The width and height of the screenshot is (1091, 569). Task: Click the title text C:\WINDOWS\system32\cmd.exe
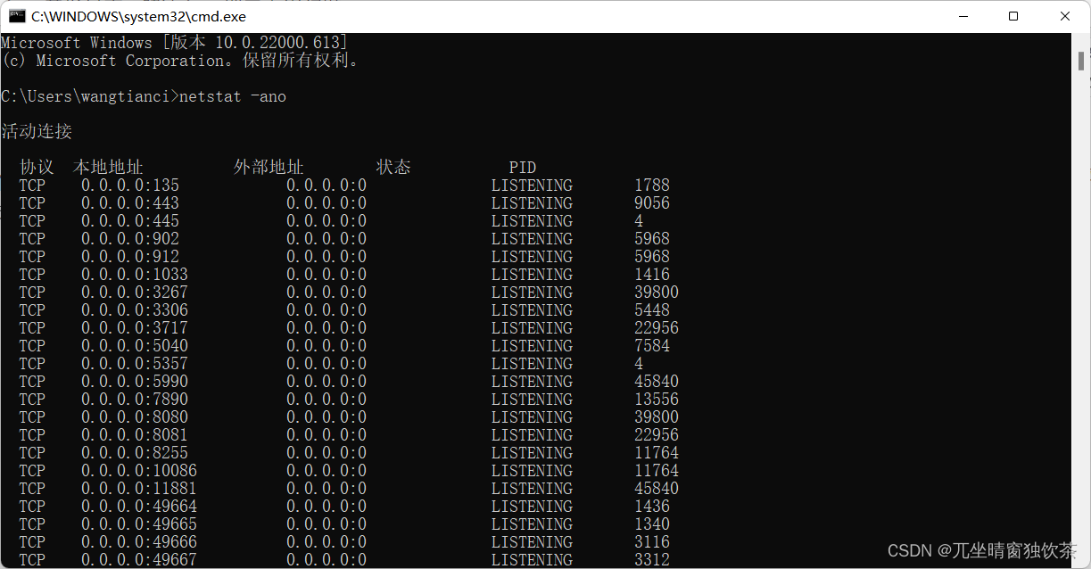pos(138,16)
